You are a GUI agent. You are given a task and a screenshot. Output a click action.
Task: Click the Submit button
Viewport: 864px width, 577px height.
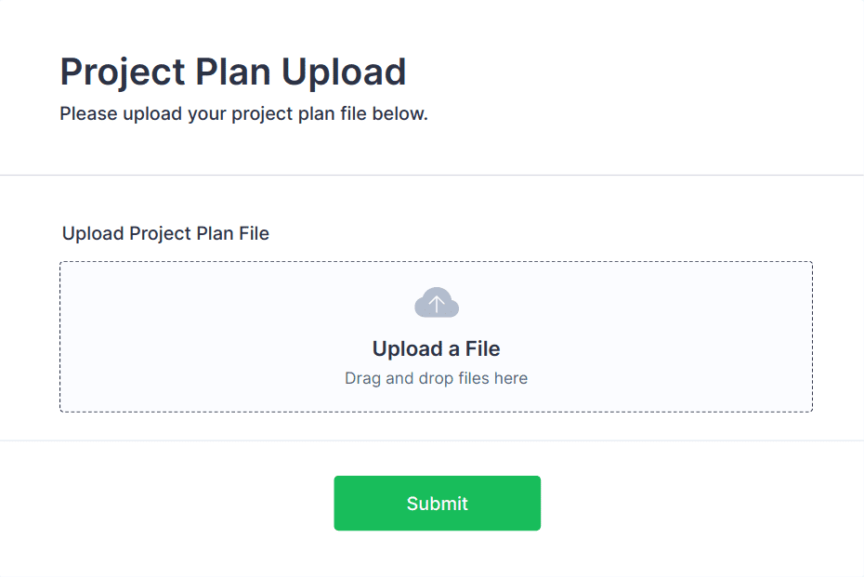436,503
